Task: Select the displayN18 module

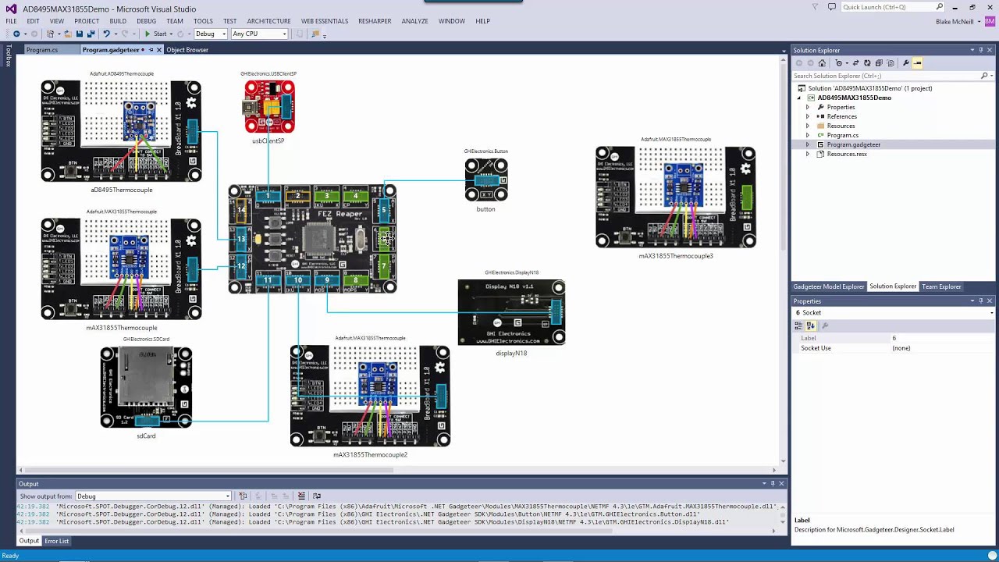Action: pos(511,312)
